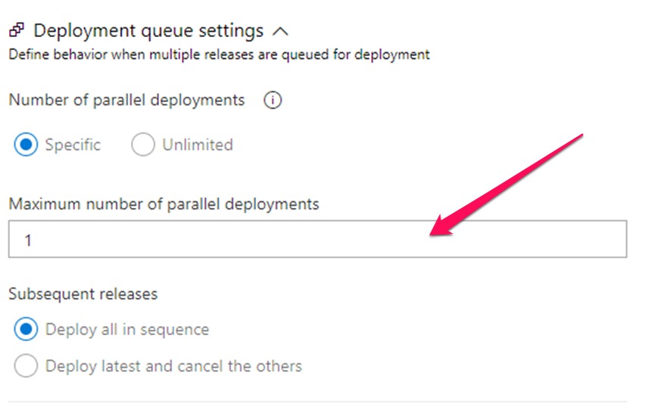
Task: Click the Deploy all in sequence text
Action: [x=127, y=330]
